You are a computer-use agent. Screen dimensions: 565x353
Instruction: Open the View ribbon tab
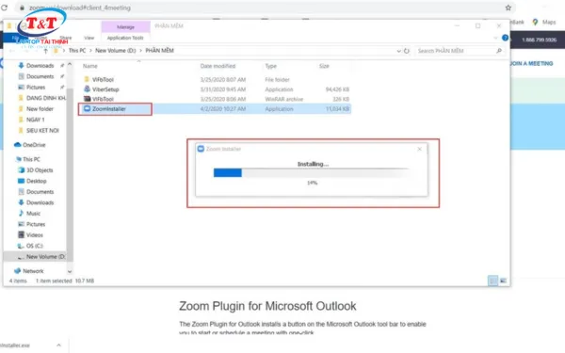pos(89,38)
